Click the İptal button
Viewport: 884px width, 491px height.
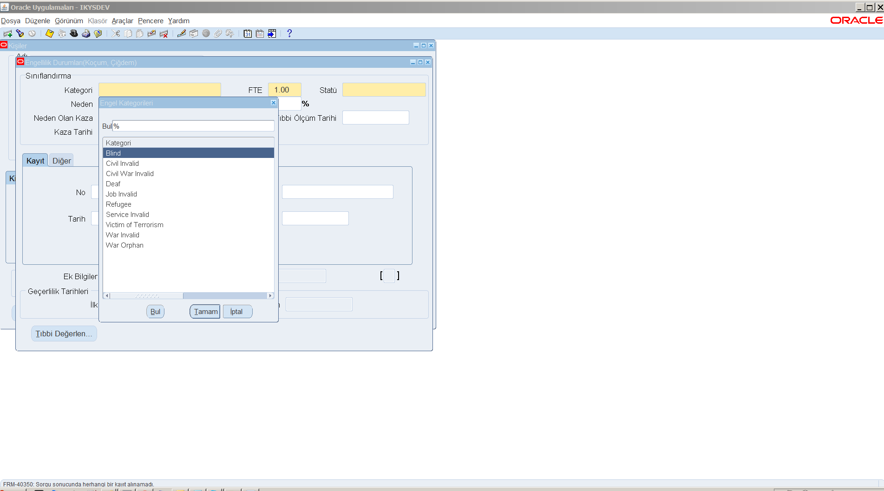(x=237, y=312)
